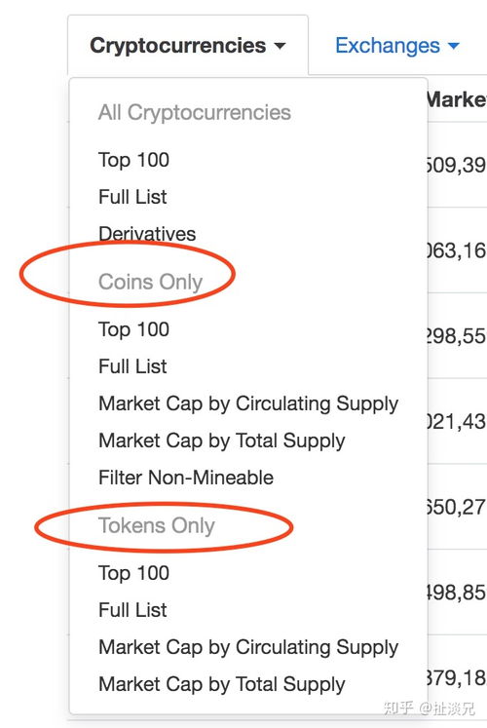The image size is (487, 728).
Task: Click the Tokens Only section header
Action: click(156, 525)
